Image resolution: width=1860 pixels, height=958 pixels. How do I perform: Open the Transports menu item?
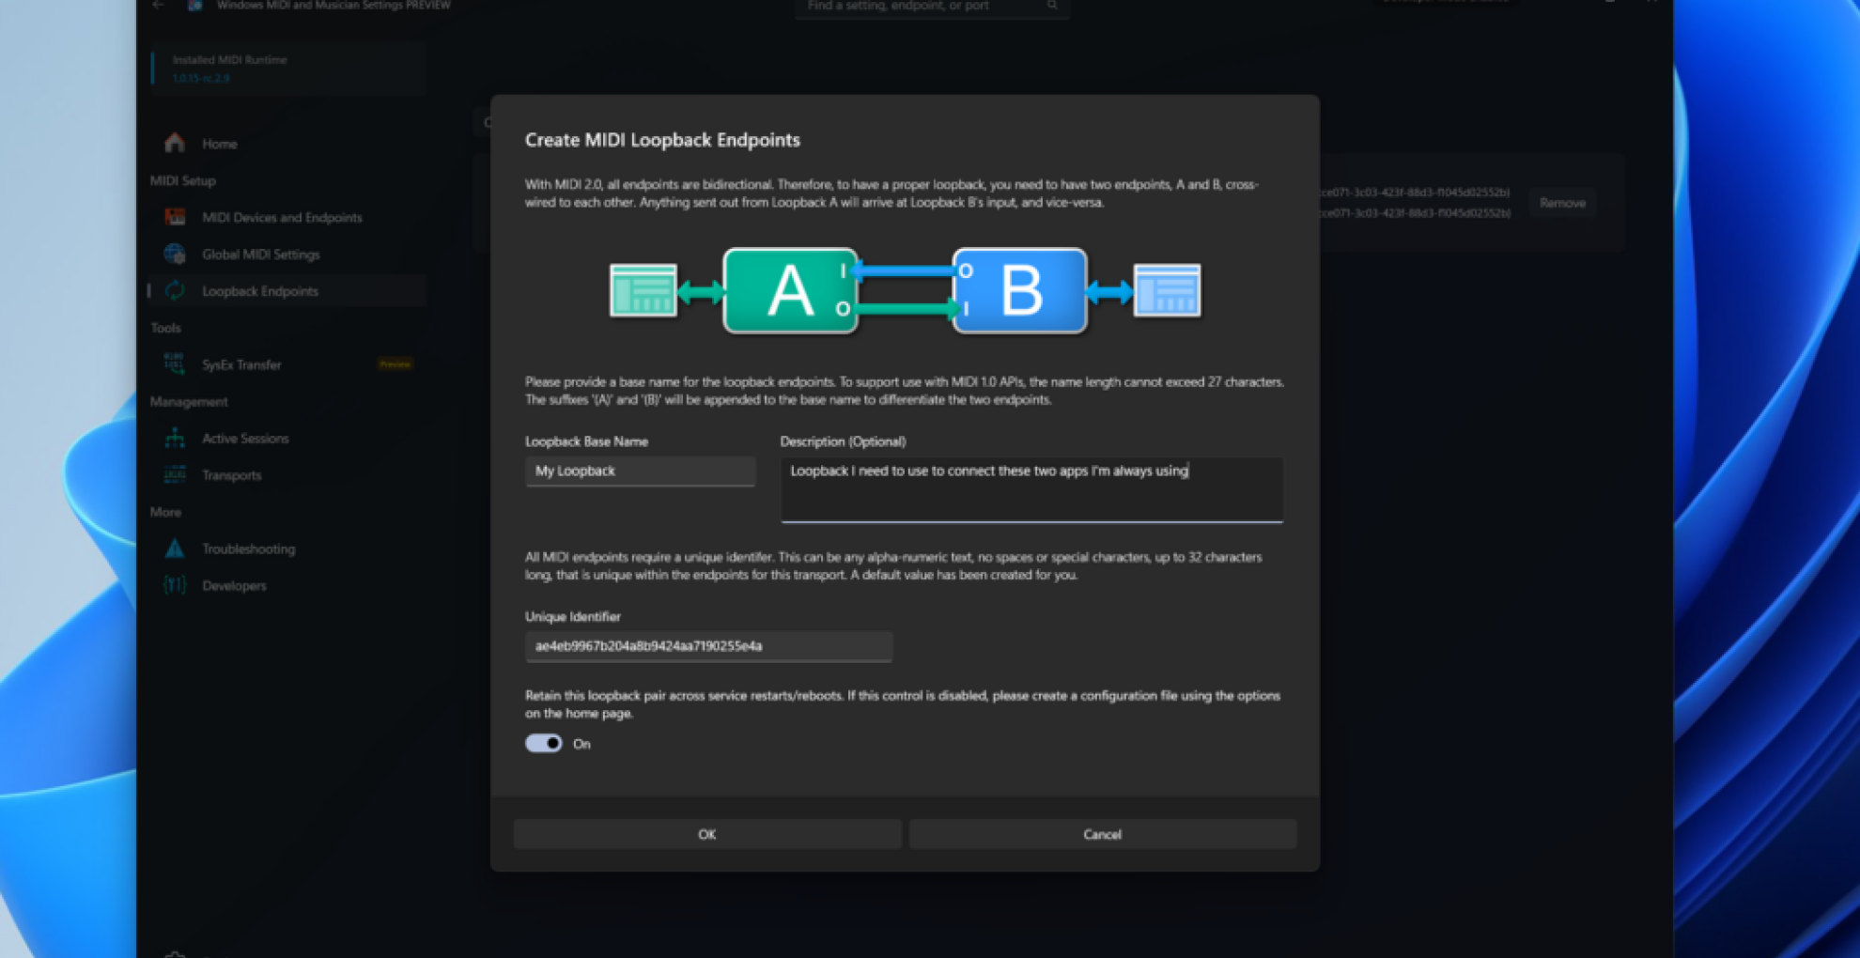[x=232, y=475]
